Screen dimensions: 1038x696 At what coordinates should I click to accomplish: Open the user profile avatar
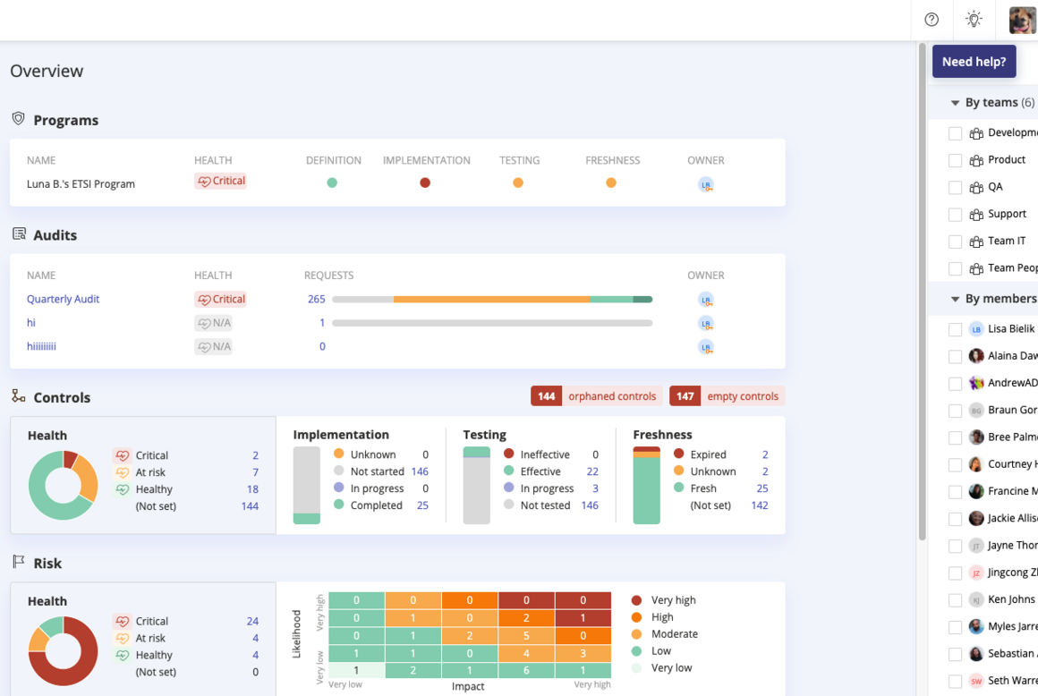click(1023, 20)
